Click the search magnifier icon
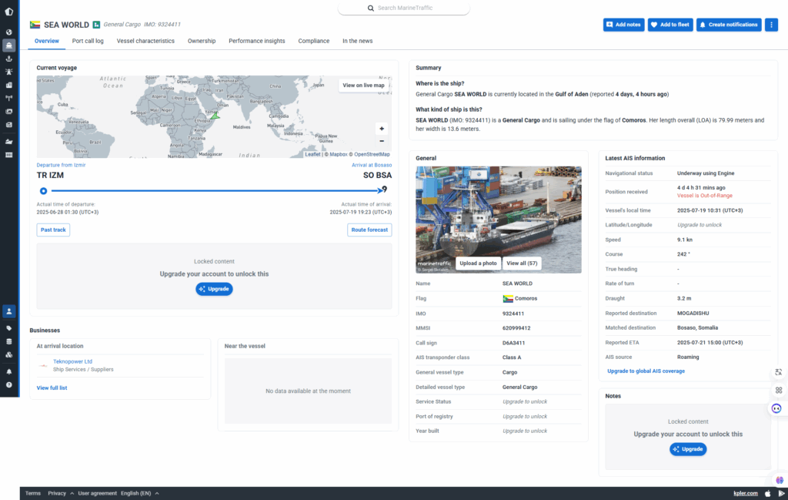 371,8
